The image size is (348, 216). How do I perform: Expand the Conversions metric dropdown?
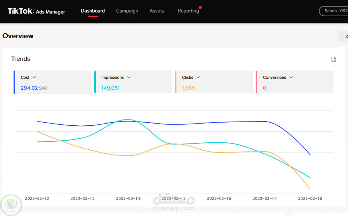pyautogui.click(x=291, y=77)
